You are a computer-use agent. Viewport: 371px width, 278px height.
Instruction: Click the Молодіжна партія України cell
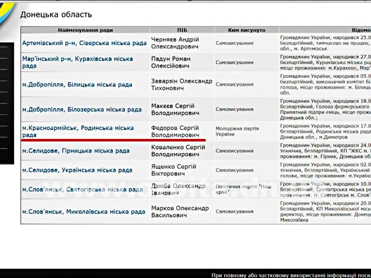pos(235,131)
